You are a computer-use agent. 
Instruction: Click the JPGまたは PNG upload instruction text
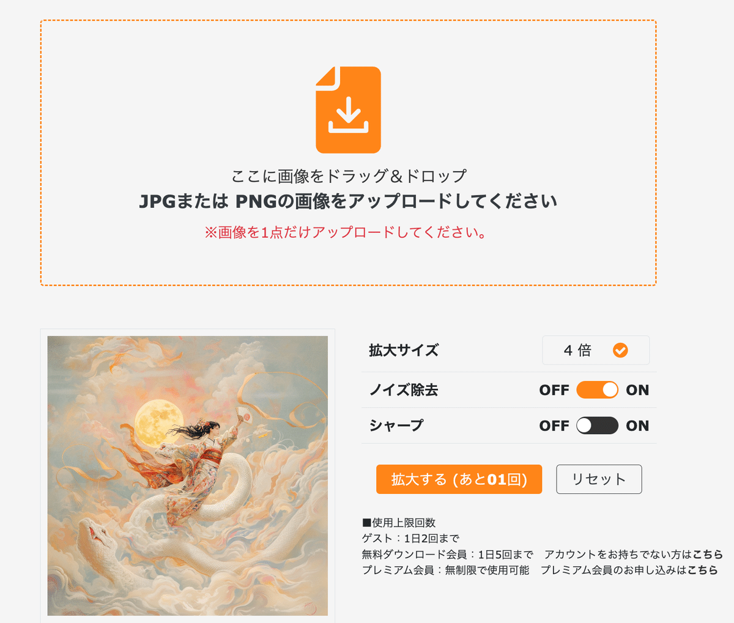pos(348,201)
